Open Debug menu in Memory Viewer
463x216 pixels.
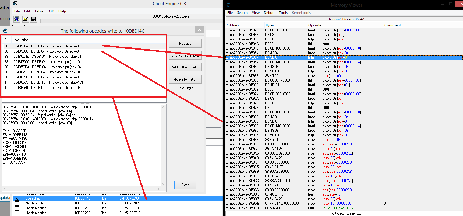(269, 13)
